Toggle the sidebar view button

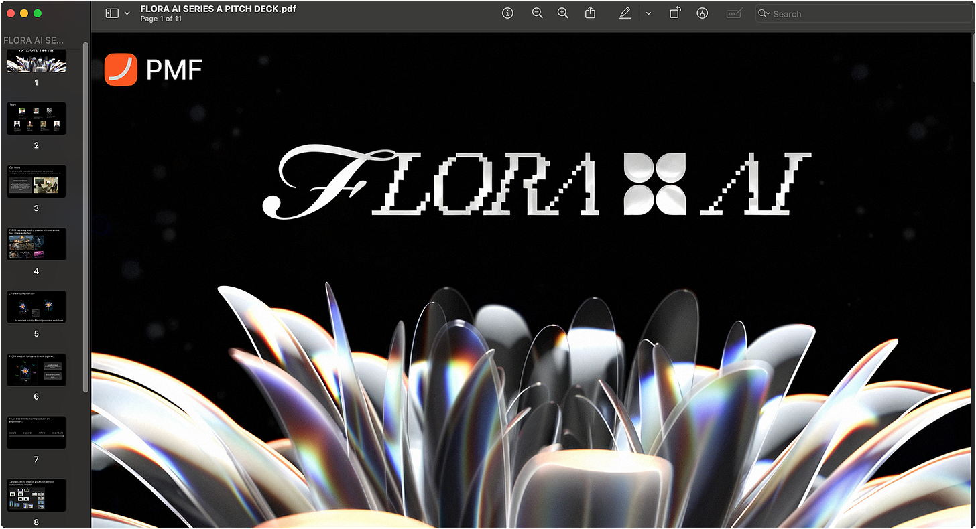click(x=112, y=13)
